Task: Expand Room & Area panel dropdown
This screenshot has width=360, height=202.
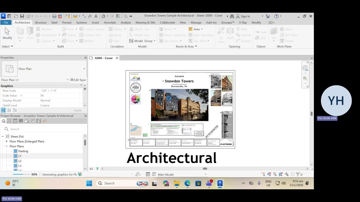Action: coord(196,46)
